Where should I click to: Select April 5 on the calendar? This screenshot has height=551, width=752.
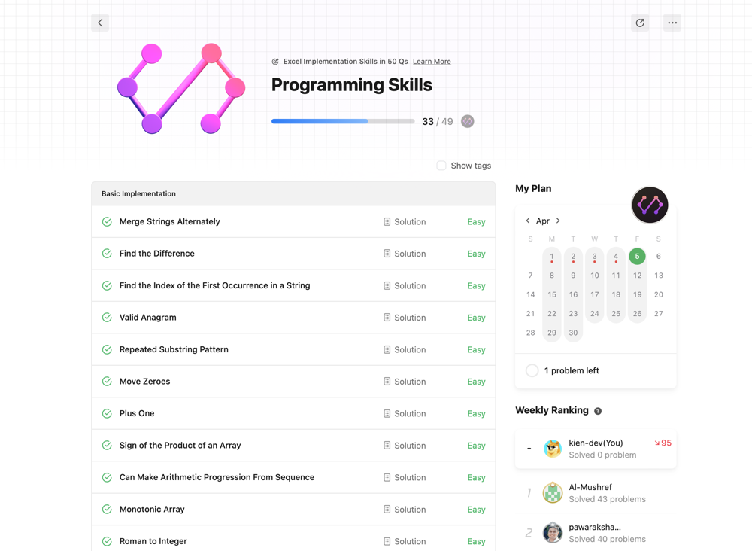pos(637,257)
